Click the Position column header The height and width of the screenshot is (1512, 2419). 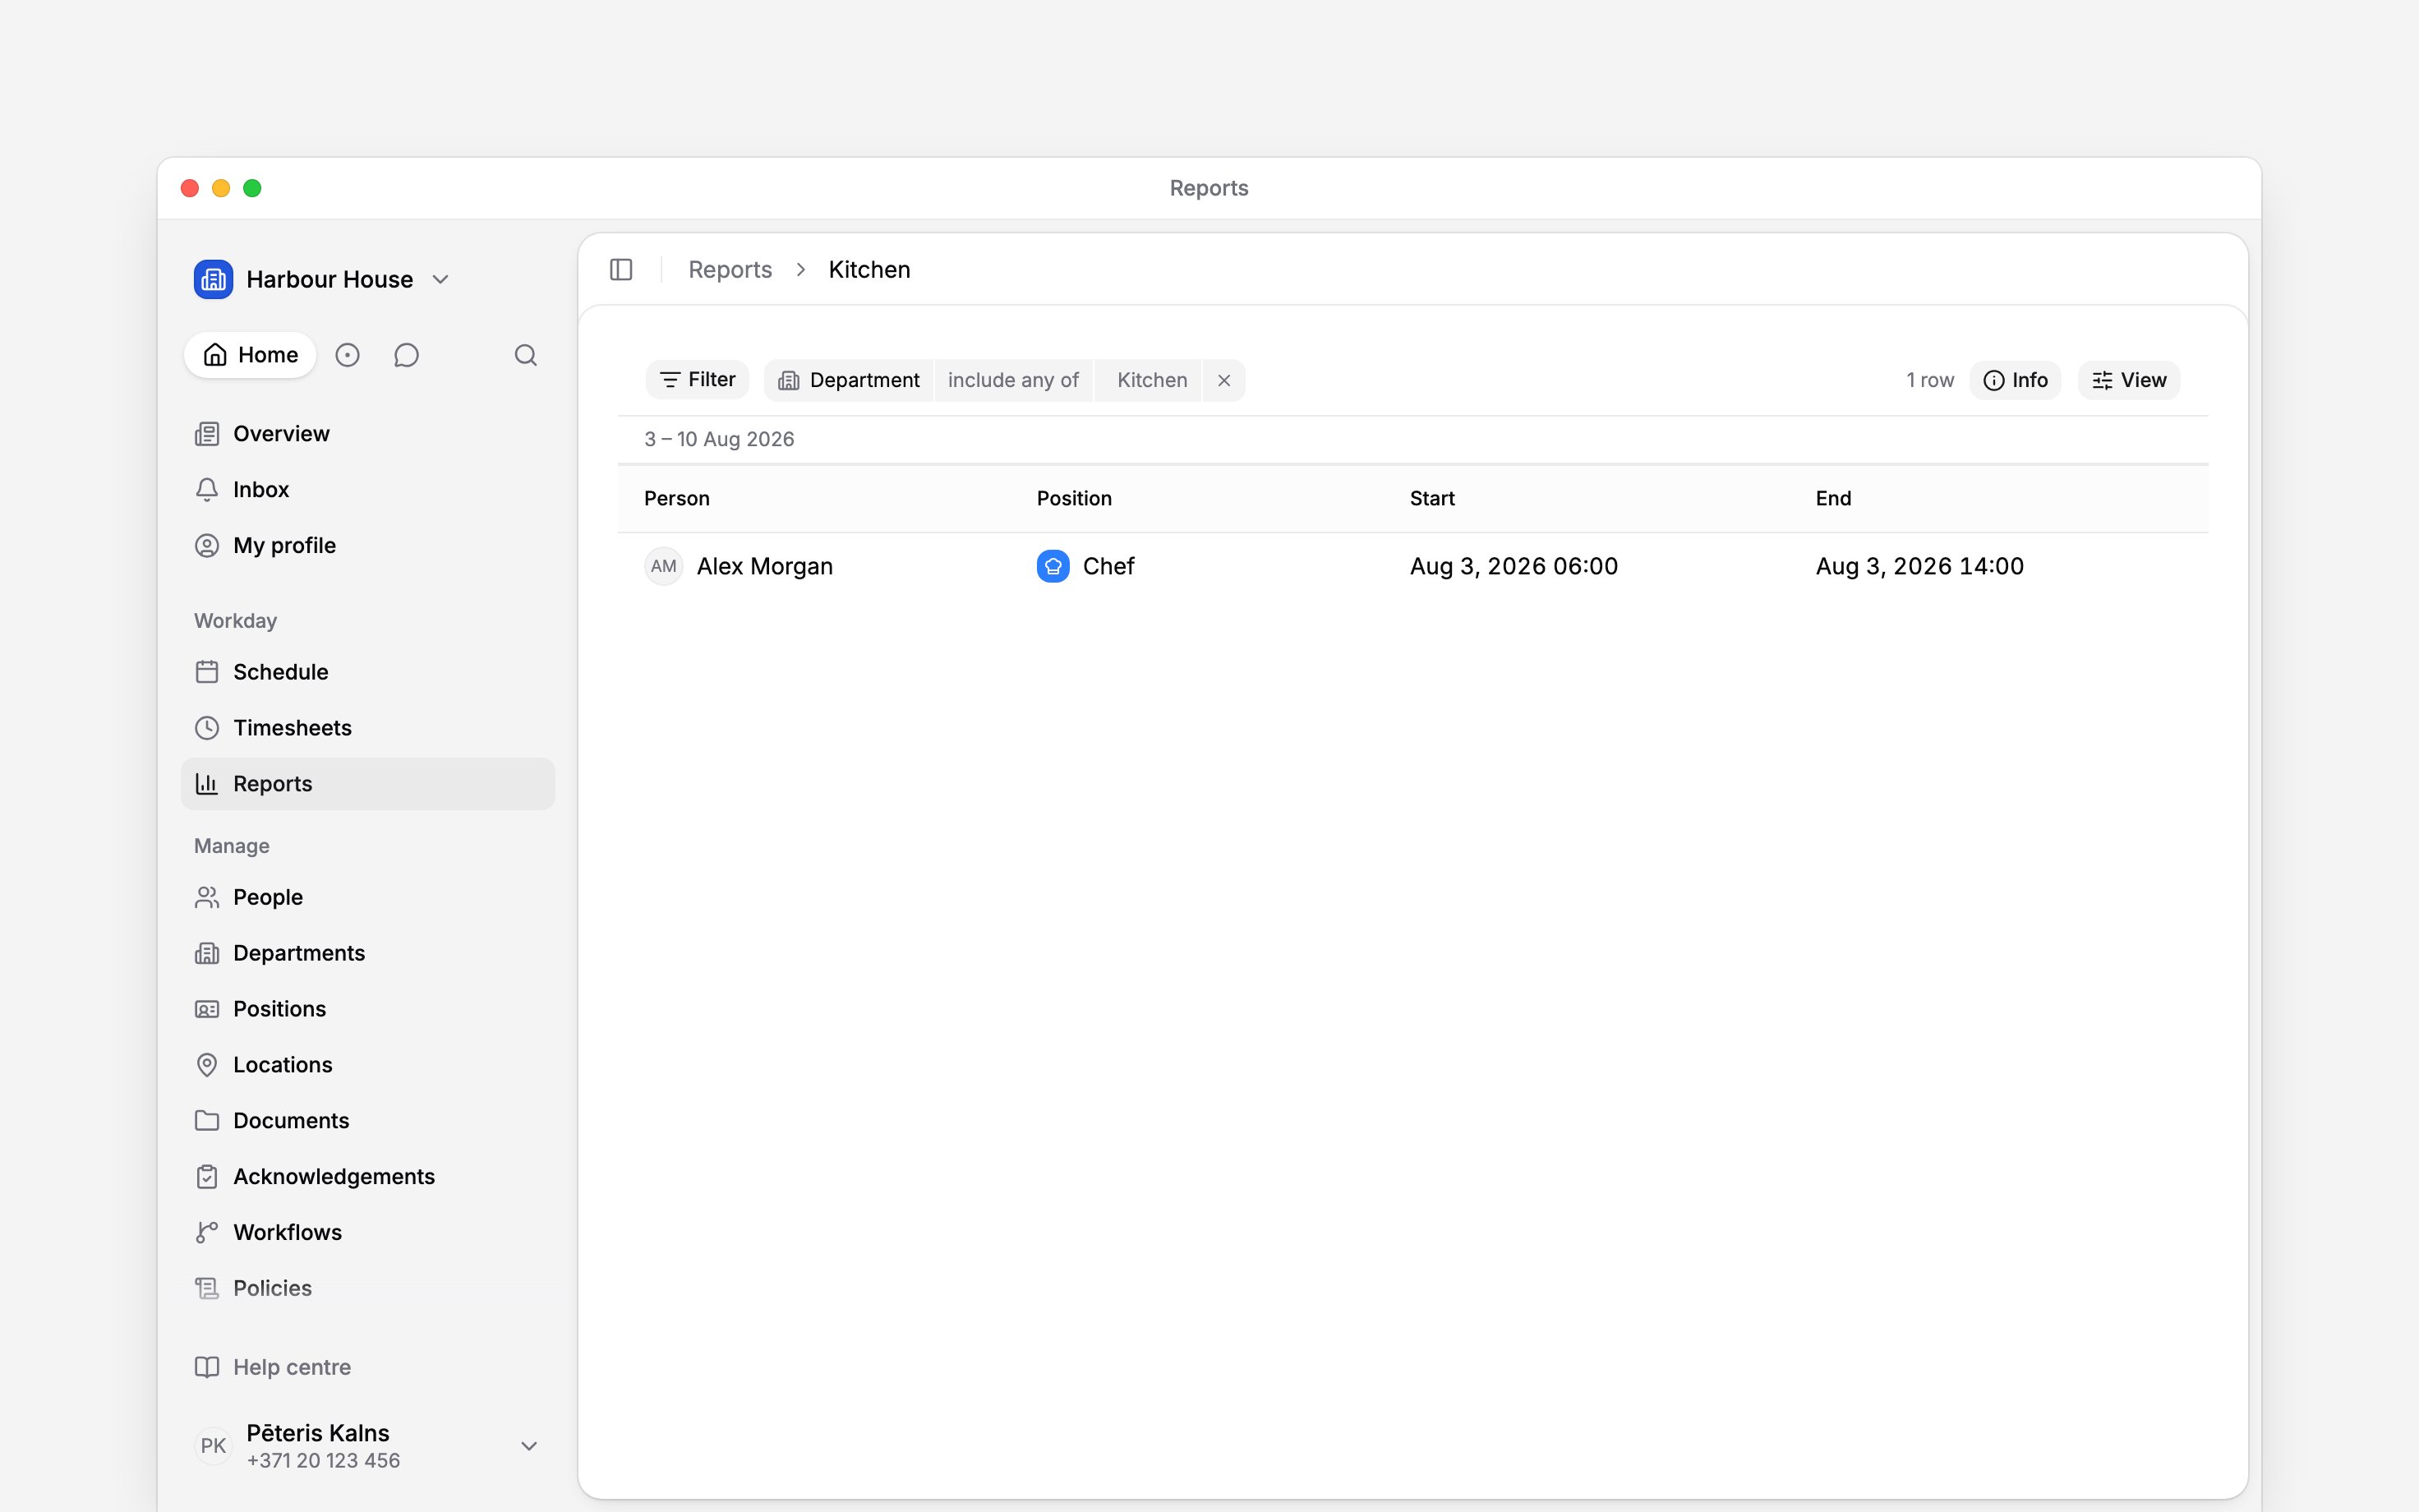(x=1074, y=498)
